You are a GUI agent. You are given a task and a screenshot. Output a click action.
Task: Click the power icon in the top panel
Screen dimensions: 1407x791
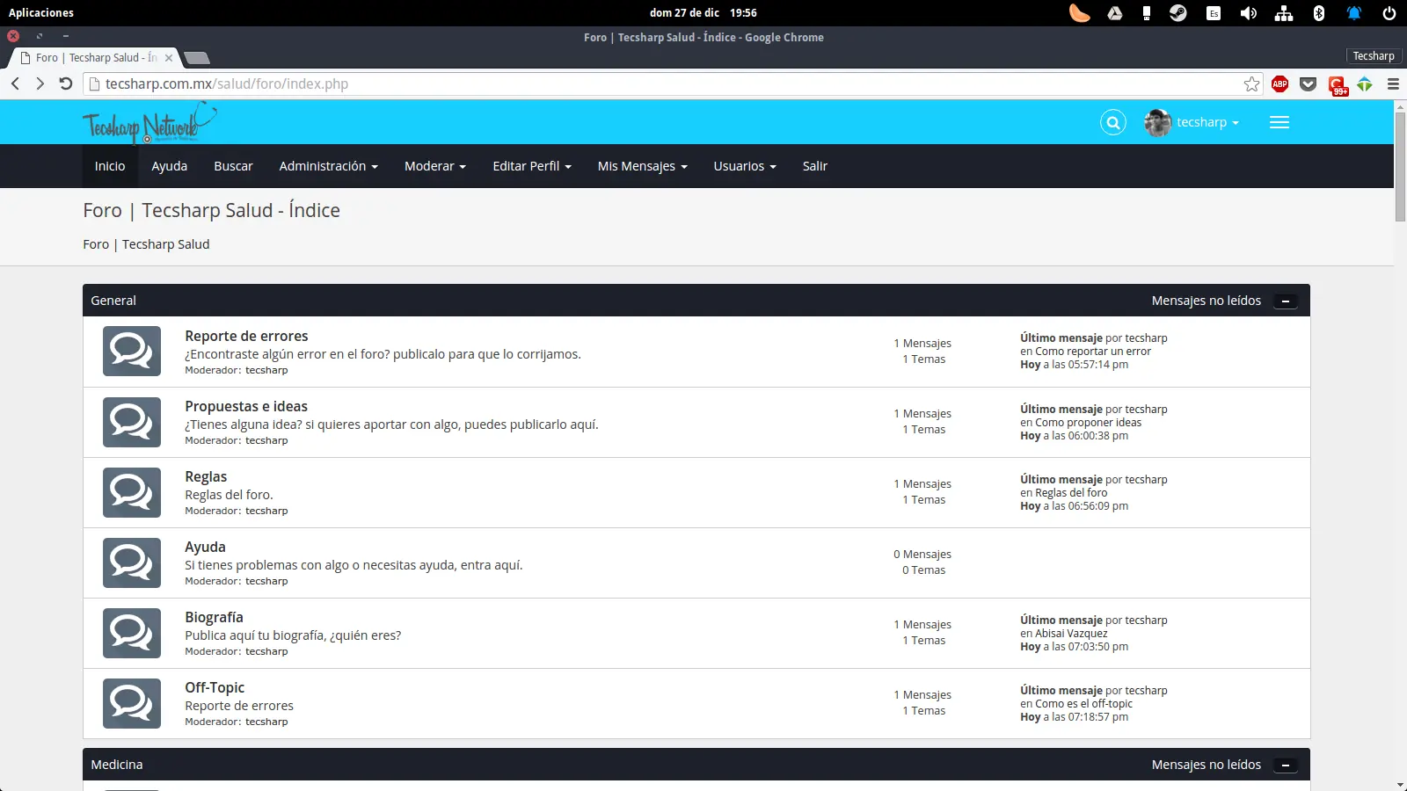[x=1389, y=13]
